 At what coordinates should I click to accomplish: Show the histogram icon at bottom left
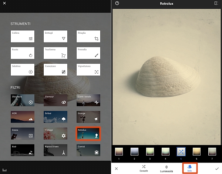coord(5,170)
